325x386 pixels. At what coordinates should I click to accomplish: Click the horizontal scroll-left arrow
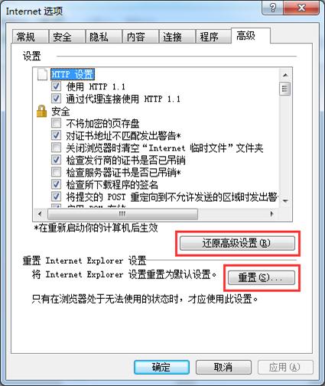(x=40, y=214)
